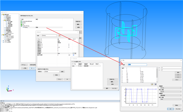Screen dimensions: 183x112
Task: Click the Rotate_Moving shield icon
Action: click(21, 26)
